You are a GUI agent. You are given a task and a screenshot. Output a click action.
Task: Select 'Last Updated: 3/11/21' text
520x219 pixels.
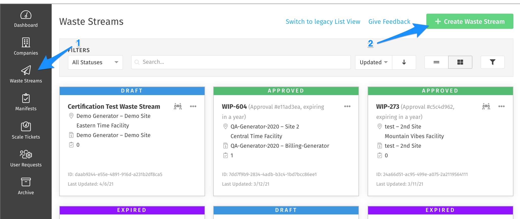[x=399, y=184]
